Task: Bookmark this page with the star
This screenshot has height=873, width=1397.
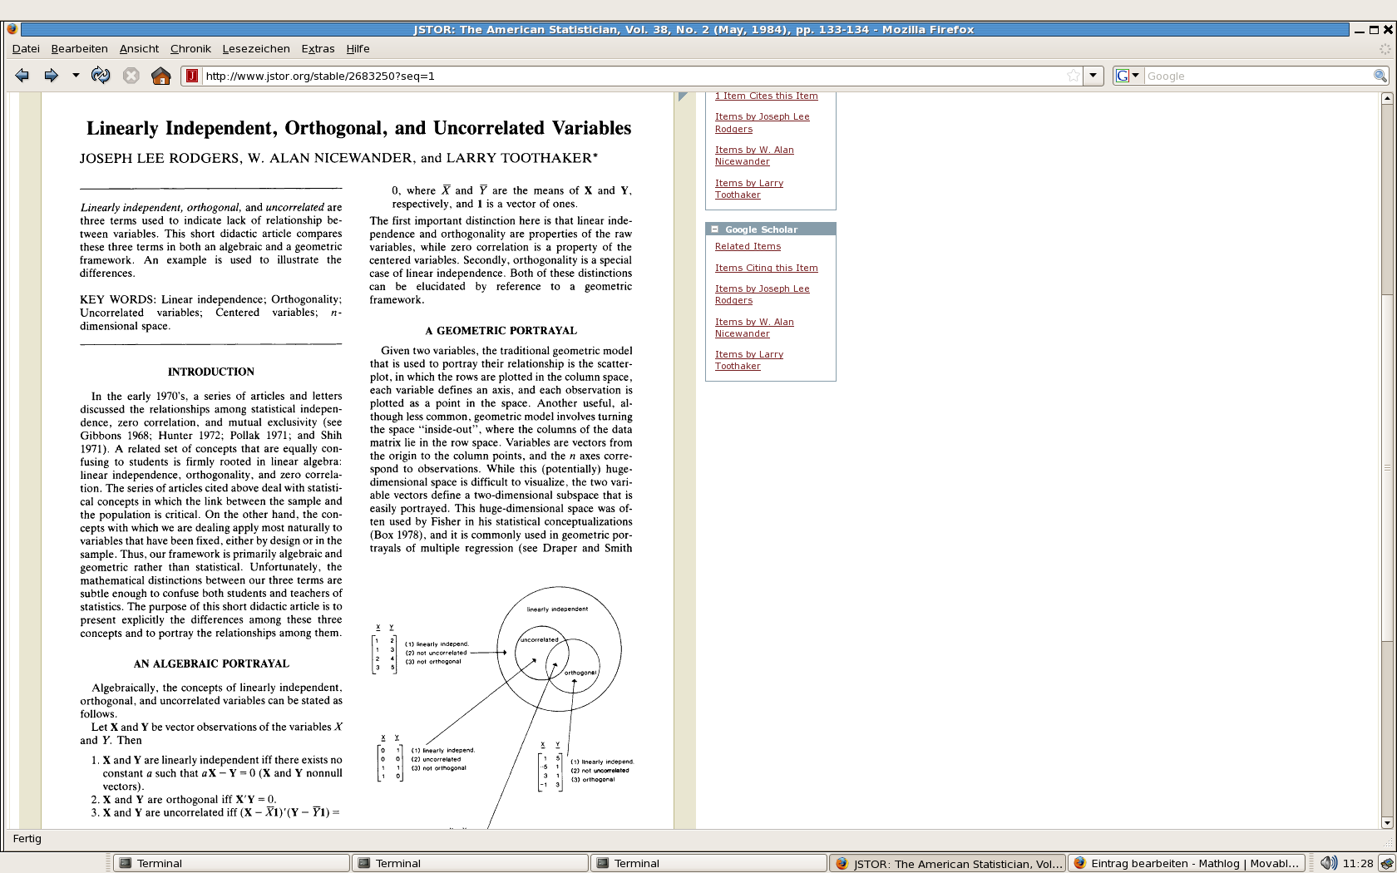Action: [x=1074, y=76]
